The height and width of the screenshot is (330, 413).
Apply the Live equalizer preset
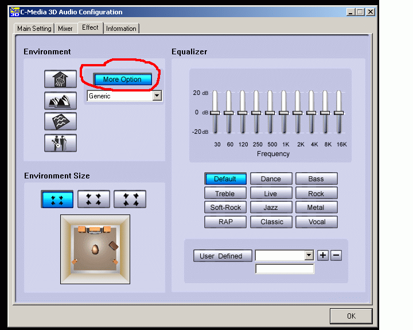point(271,193)
